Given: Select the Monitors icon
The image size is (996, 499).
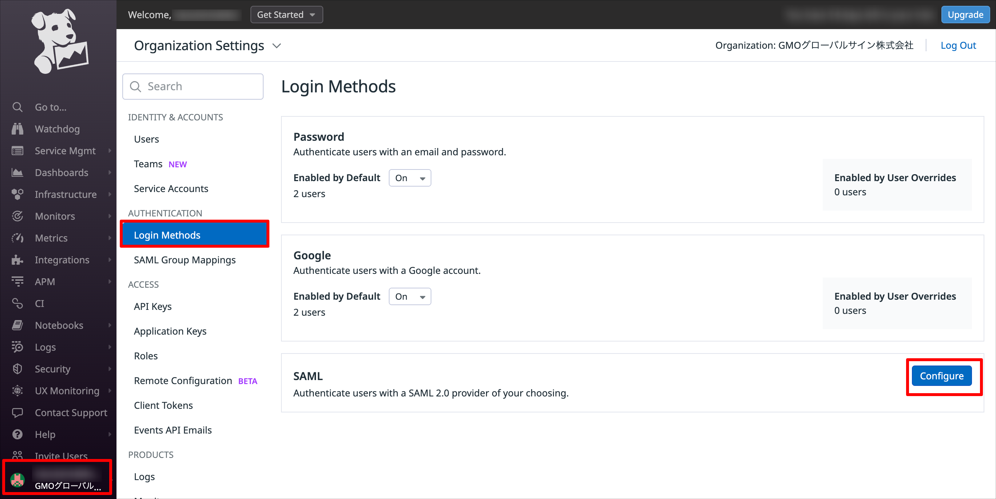Looking at the screenshot, I should click(x=17, y=216).
